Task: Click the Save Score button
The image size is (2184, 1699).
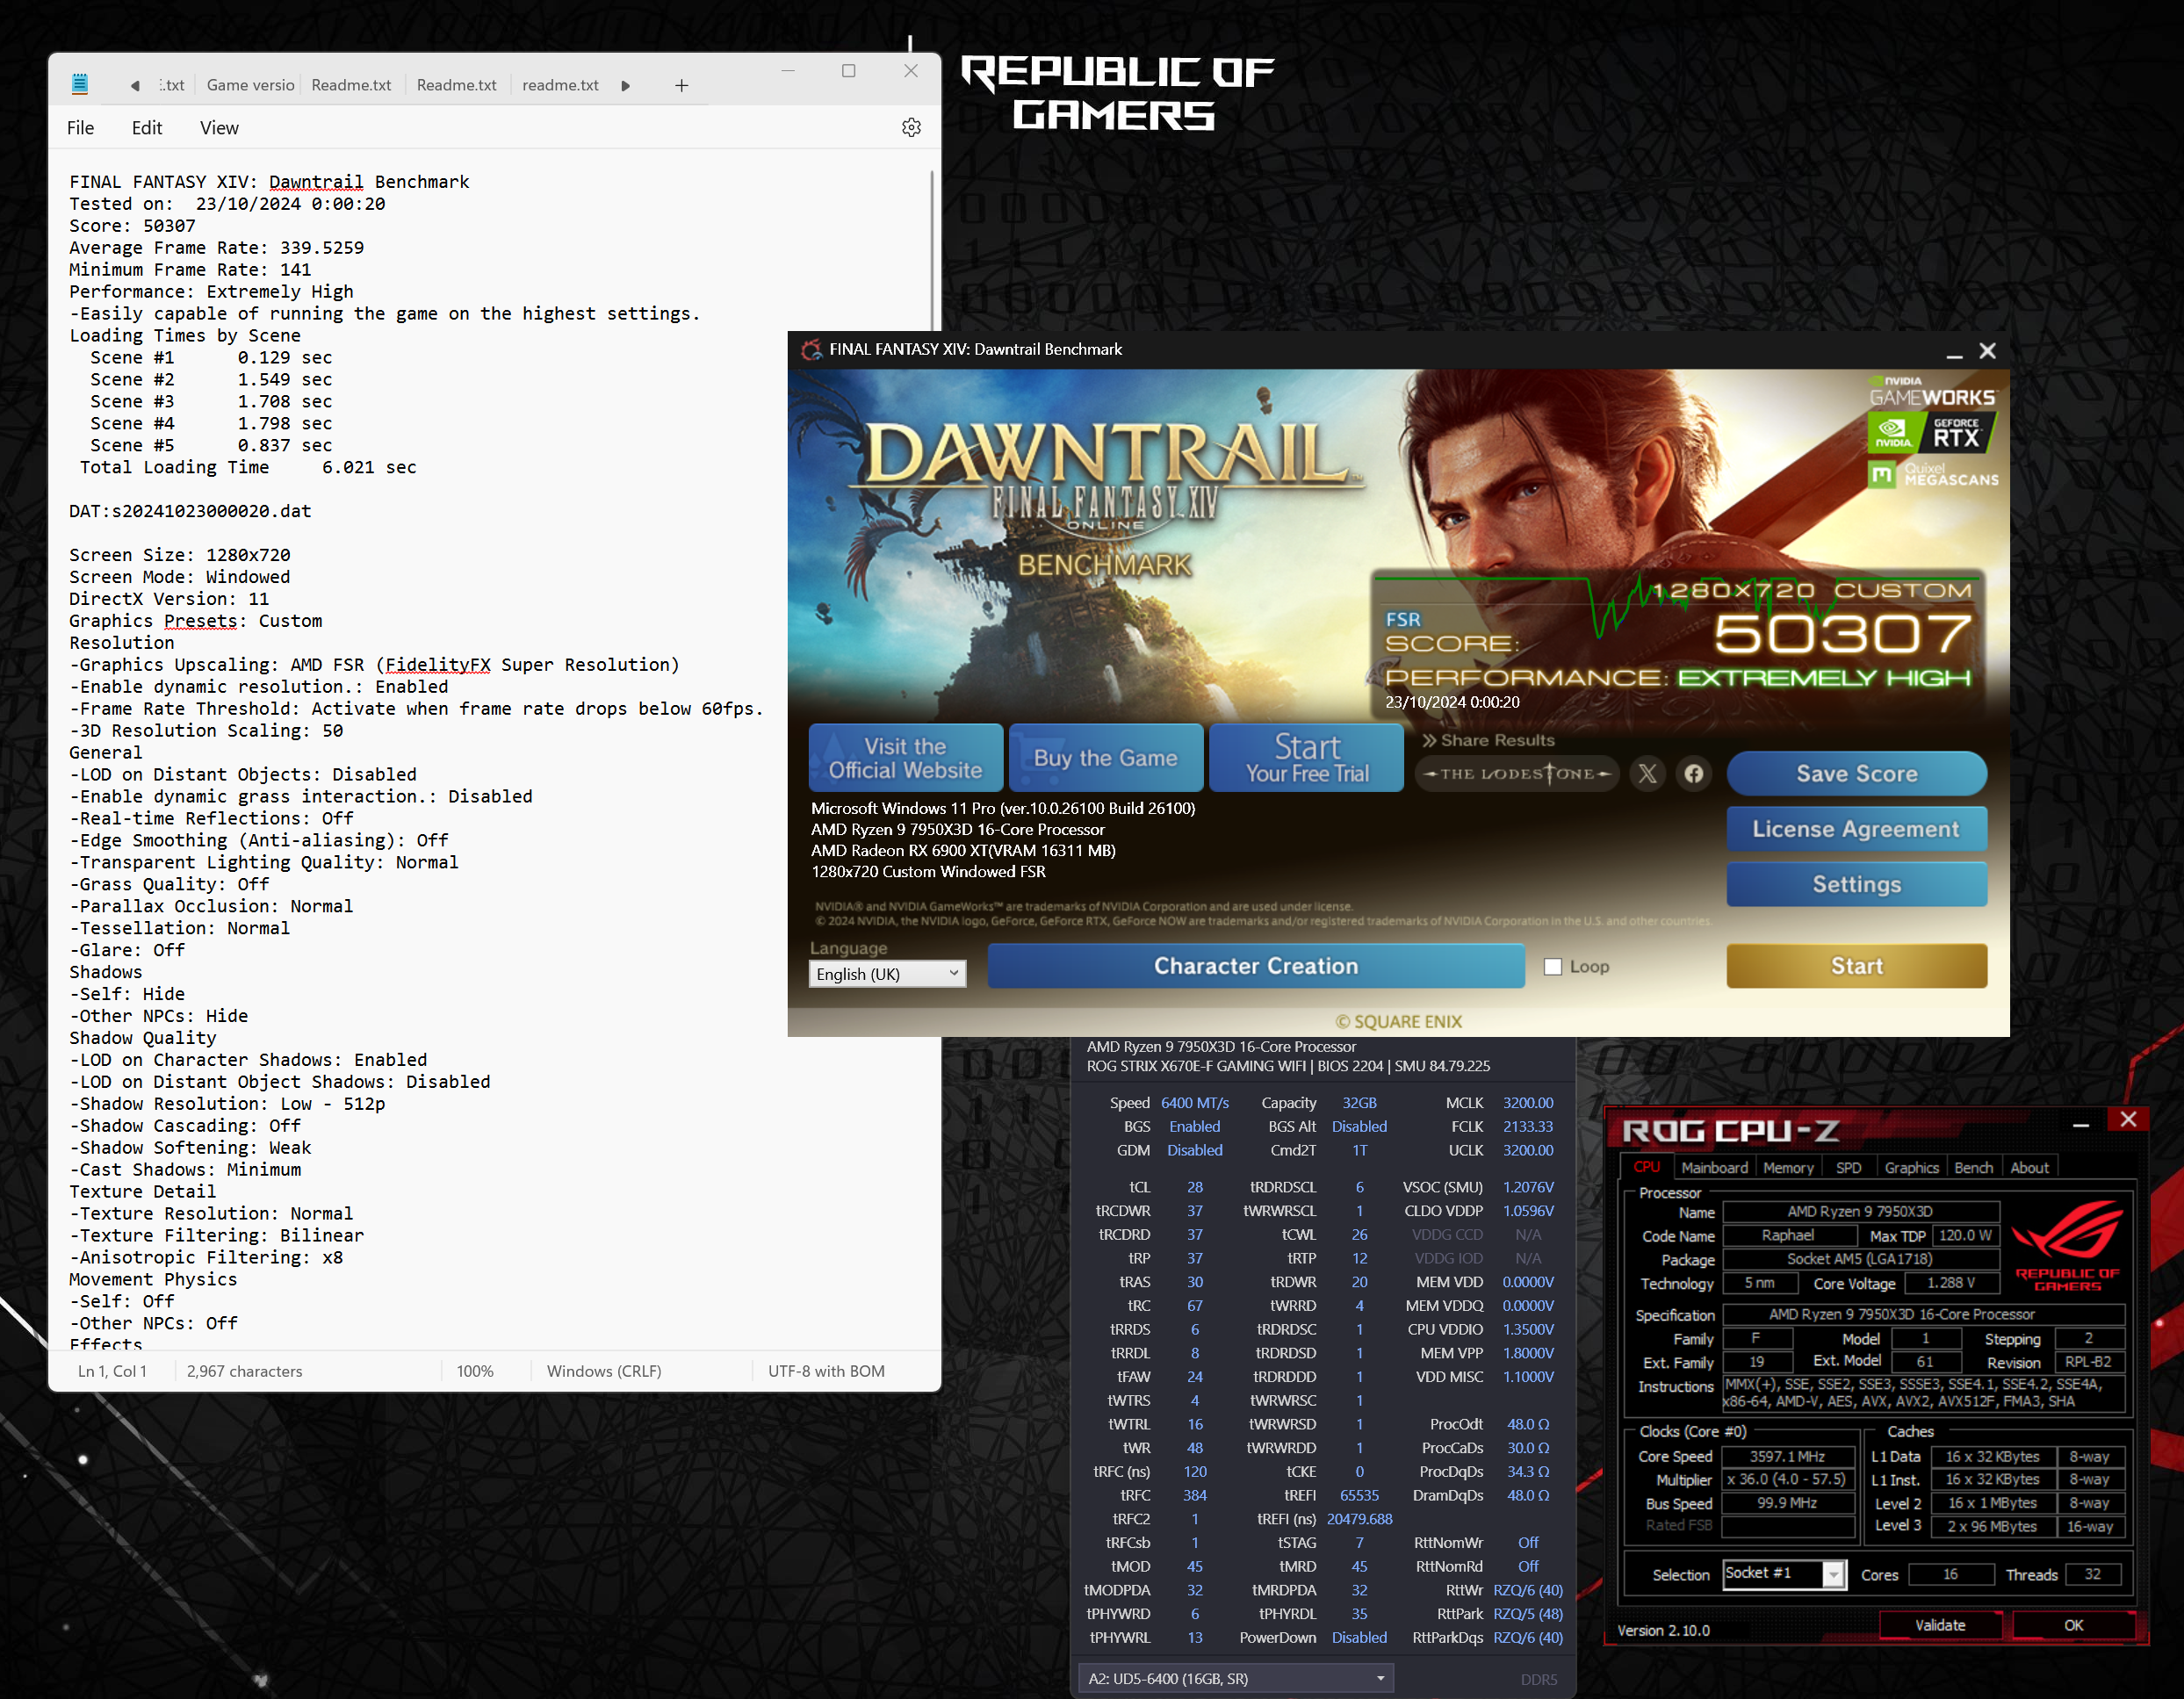Action: coord(1856,773)
